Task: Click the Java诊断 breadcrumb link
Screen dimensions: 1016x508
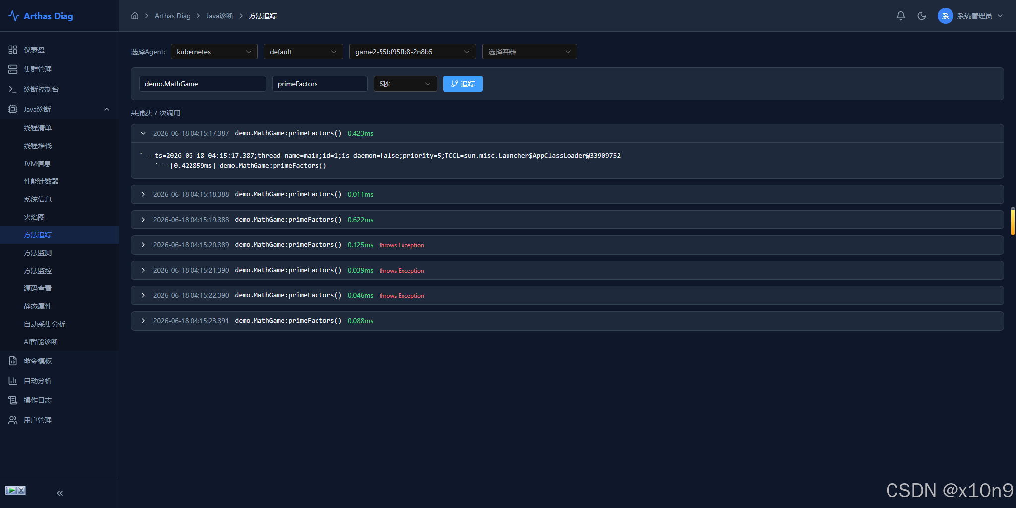Action: coord(220,16)
